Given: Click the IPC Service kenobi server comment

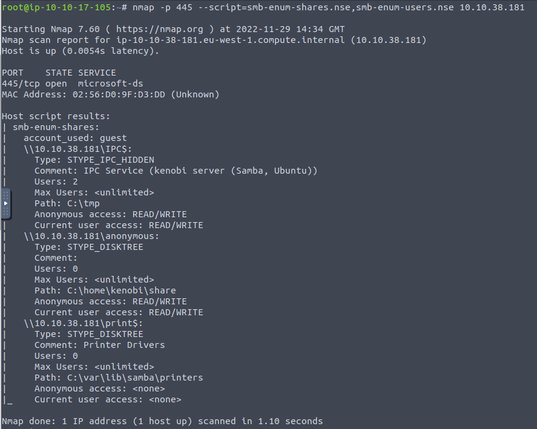Looking at the screenshot, I should point(200,171).
